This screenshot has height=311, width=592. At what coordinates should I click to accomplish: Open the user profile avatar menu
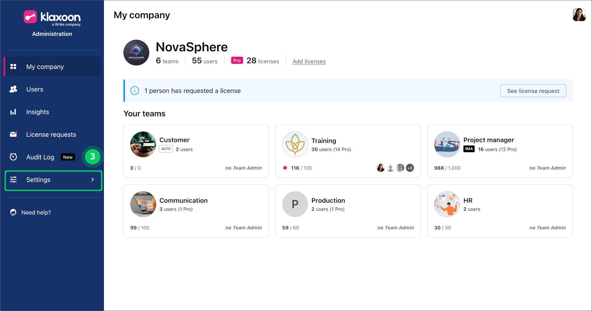pyautogui.click(x=579, y=15)
